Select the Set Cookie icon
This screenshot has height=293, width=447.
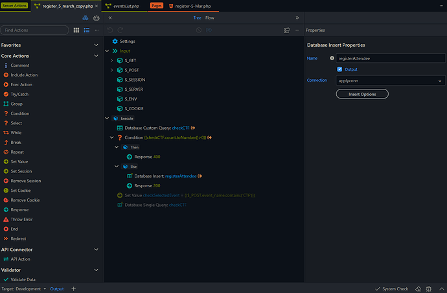pos(6,191)
